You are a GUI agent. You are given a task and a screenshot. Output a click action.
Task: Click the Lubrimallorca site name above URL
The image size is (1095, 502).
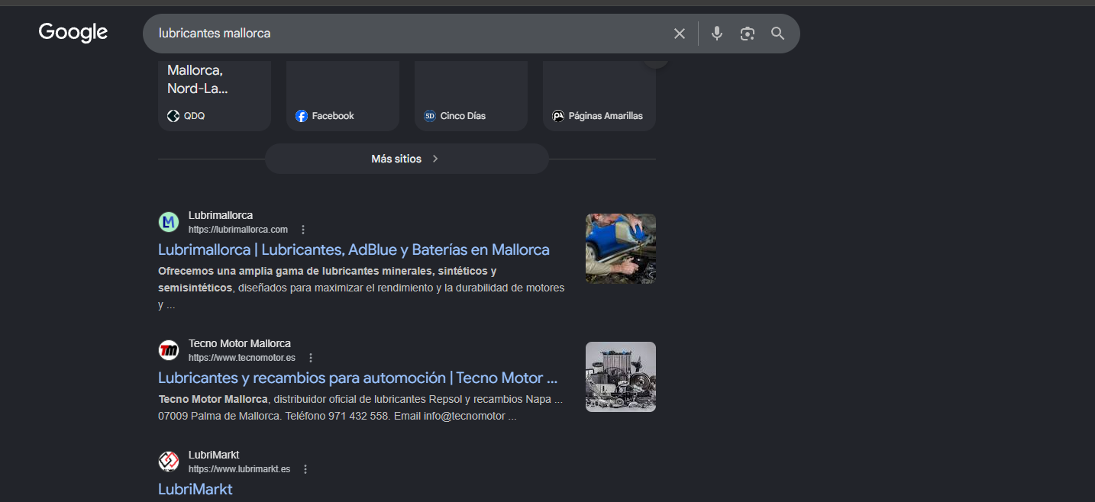point(221,215)
